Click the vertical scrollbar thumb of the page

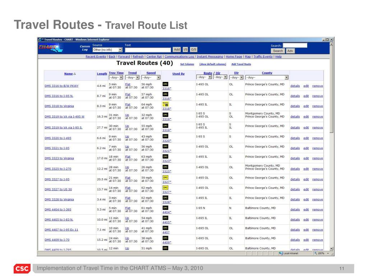tap(331, 89)
